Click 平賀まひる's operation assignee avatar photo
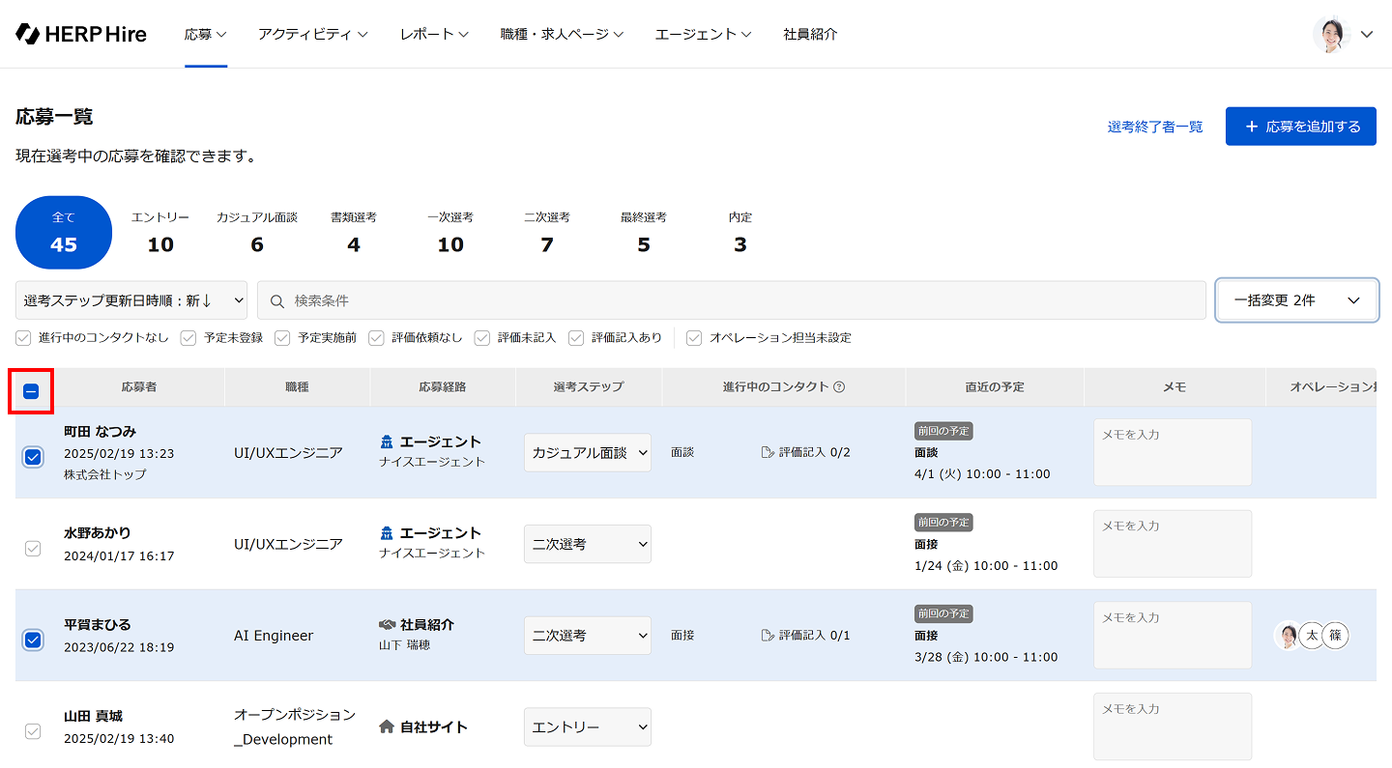 1288,636
